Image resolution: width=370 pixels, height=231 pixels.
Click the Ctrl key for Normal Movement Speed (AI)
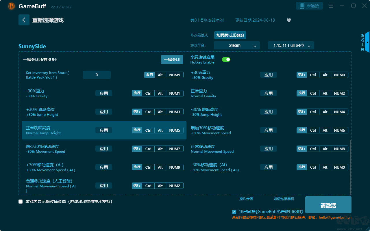tap(148, 186)
